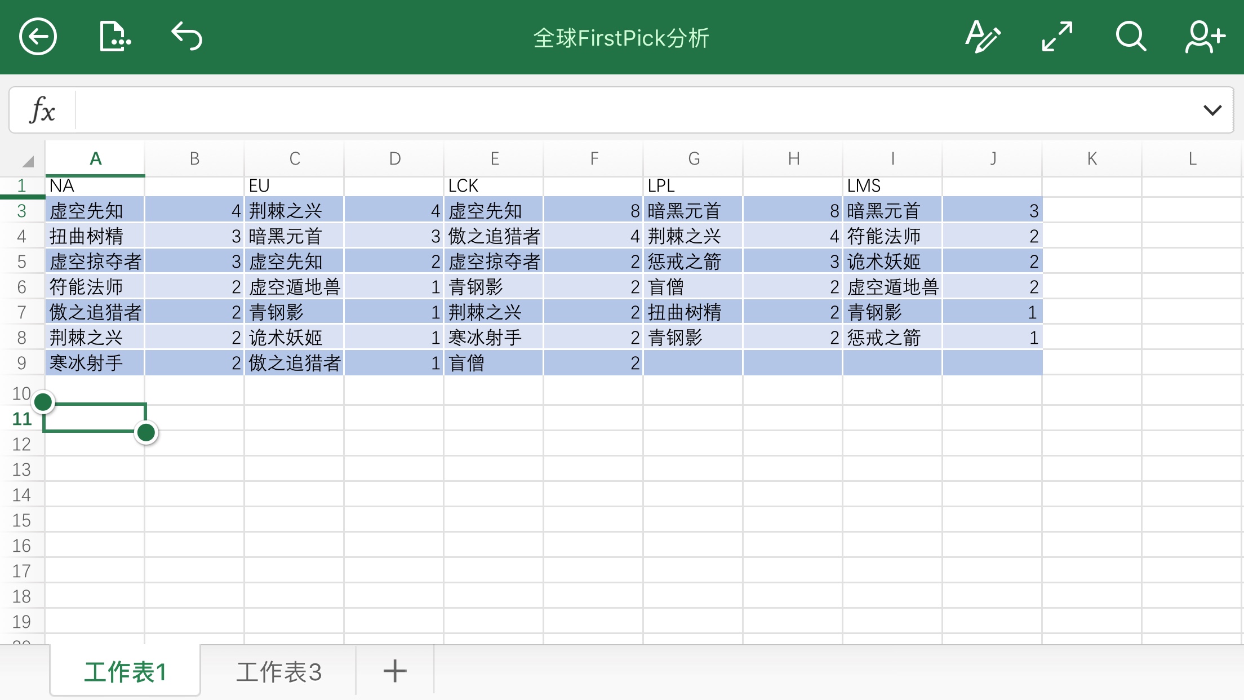Select cell 虚空遁地兽 in column I
Image resolution: width=1244 pixels, height=700 pixels.
click(x=892, y=287)
